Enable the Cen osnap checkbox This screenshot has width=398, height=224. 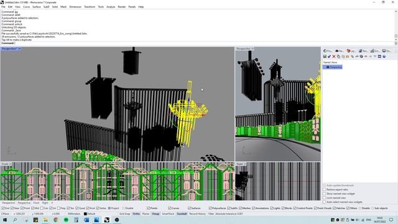42,208
